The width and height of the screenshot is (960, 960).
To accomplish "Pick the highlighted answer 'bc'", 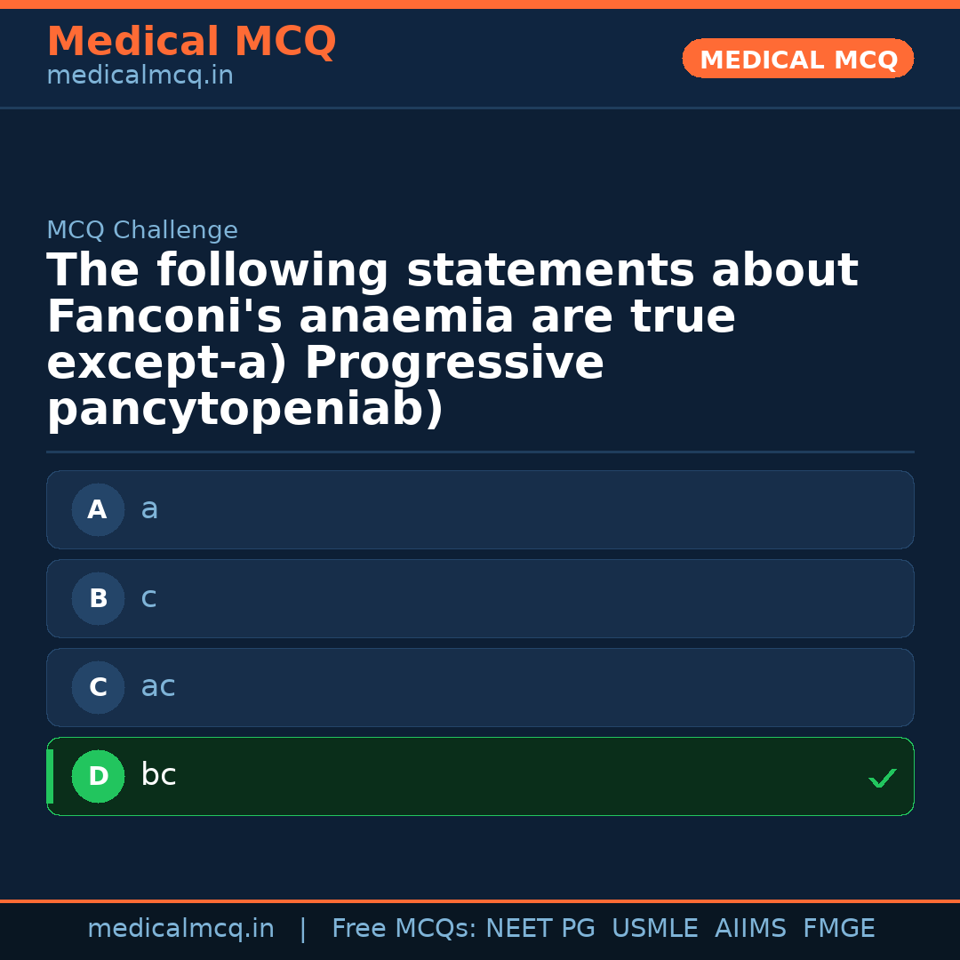I will click(480, 776).
